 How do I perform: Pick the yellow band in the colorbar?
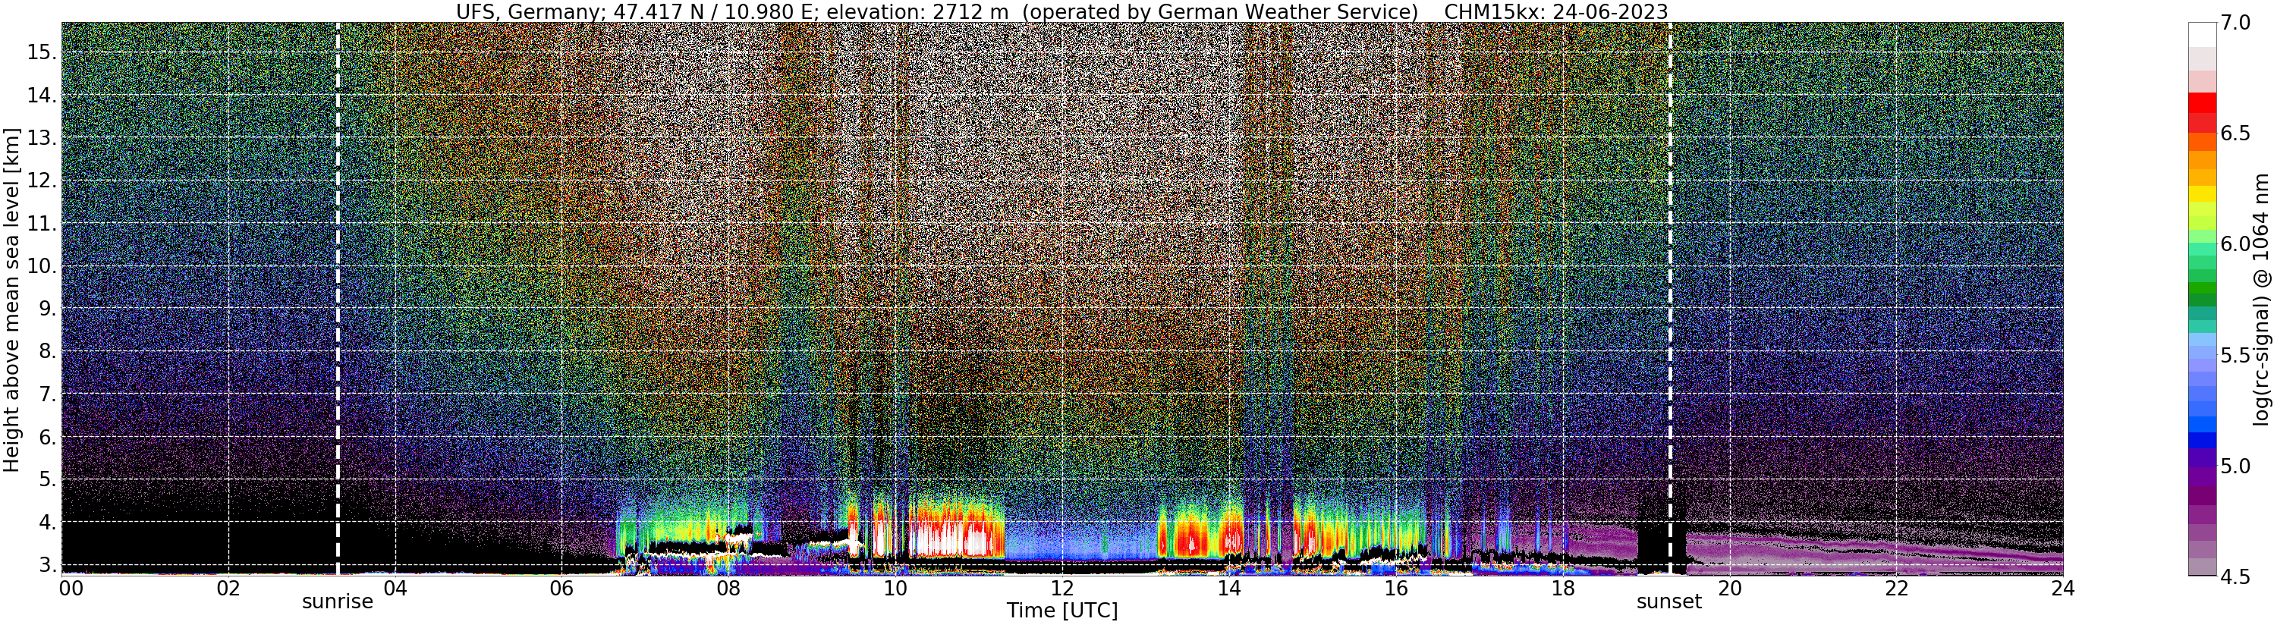(x=2202, y=193)
